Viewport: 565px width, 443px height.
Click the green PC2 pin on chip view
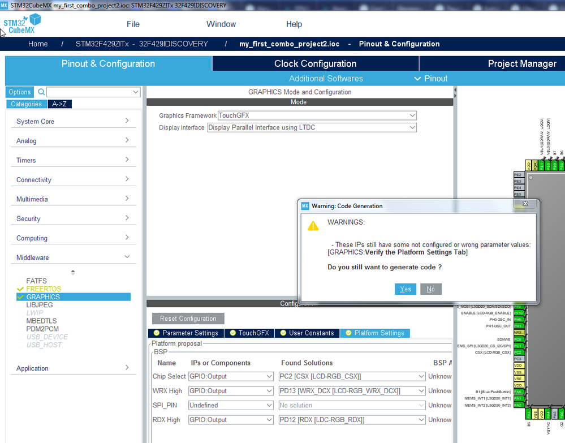pyautogui.click(x=518, y=352)
